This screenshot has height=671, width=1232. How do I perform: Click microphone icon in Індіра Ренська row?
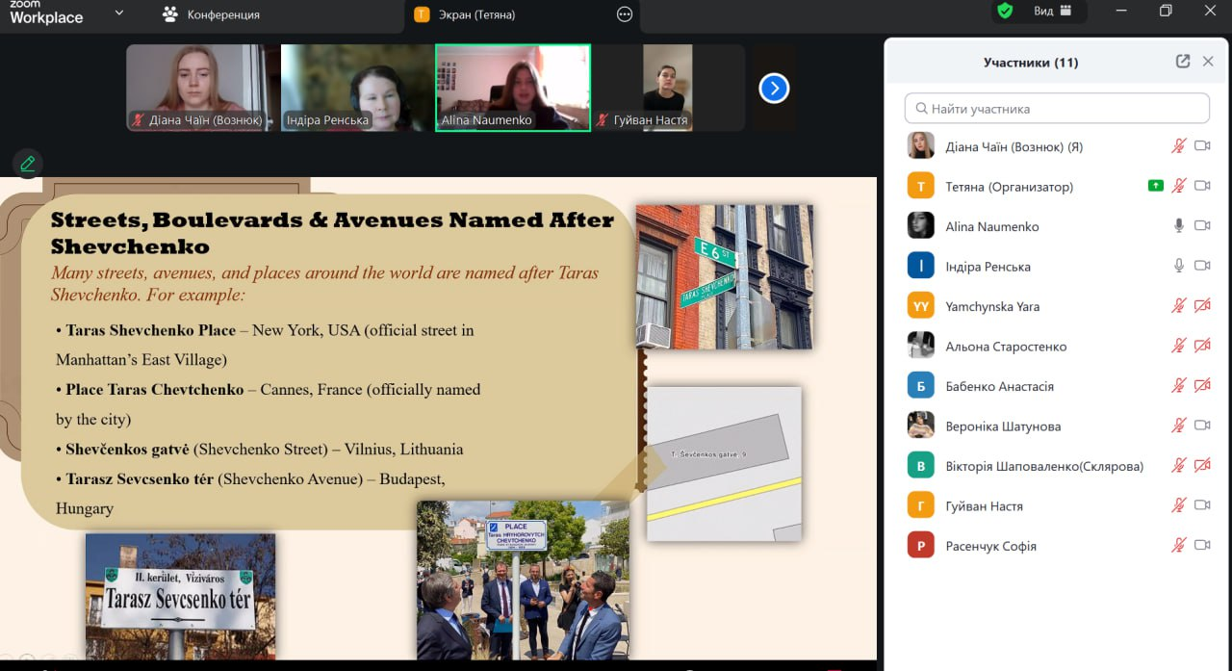(1179, 266)
